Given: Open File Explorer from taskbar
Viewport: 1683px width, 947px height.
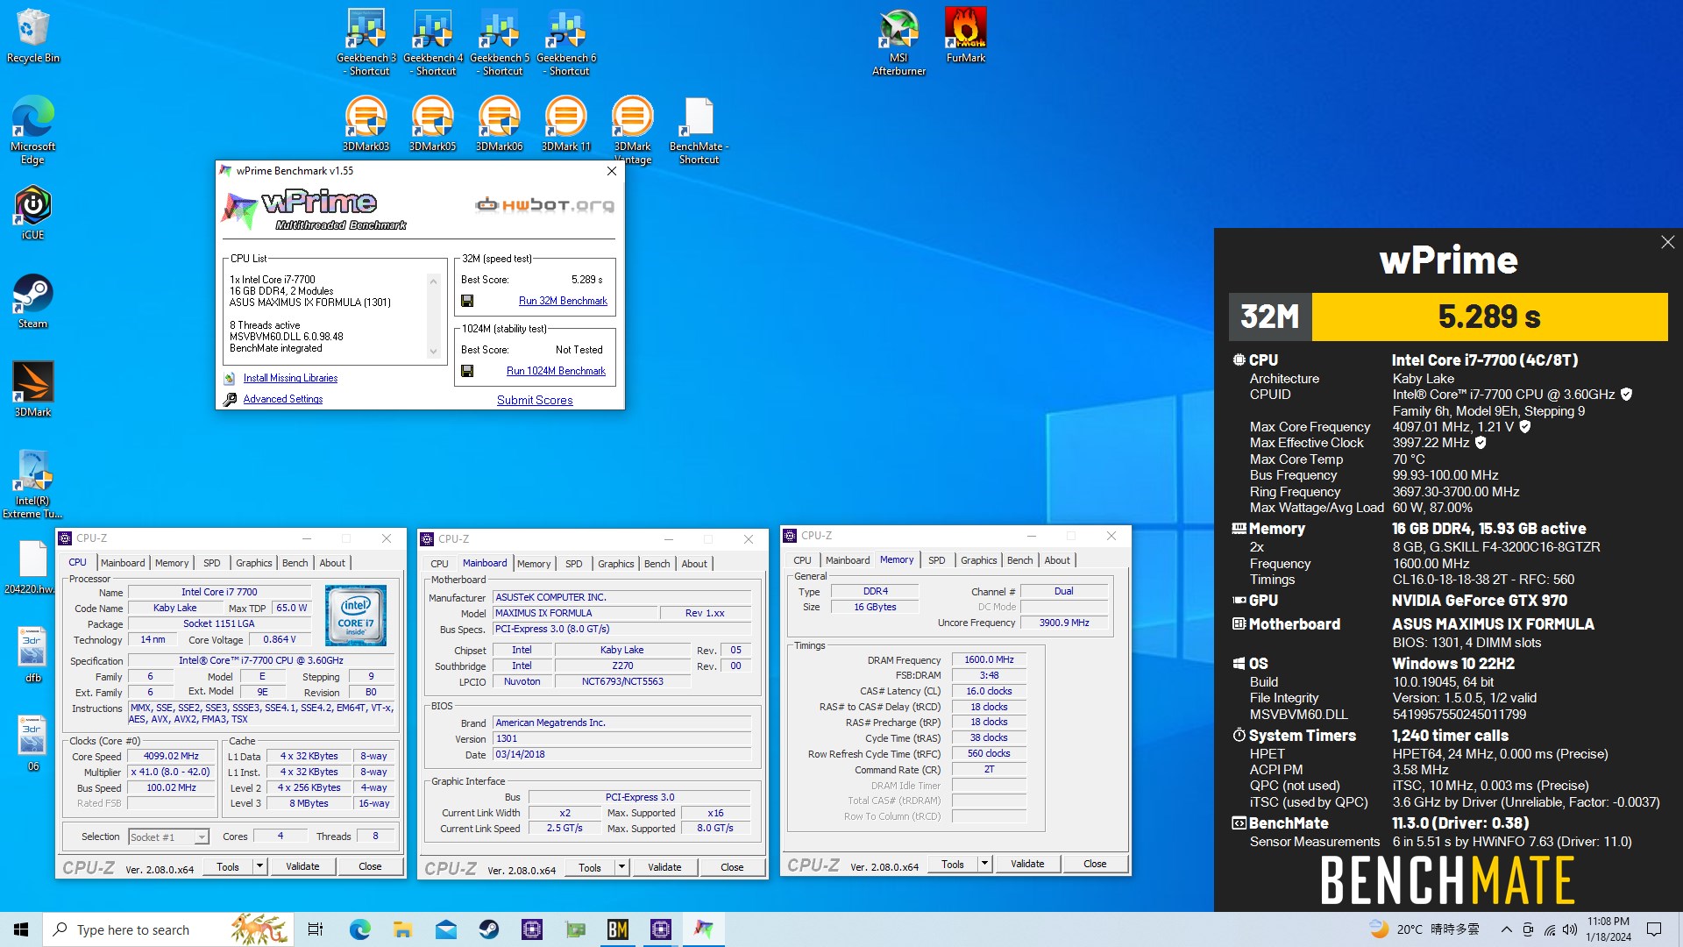Looking at the screenshot, I should pos(402,929).
